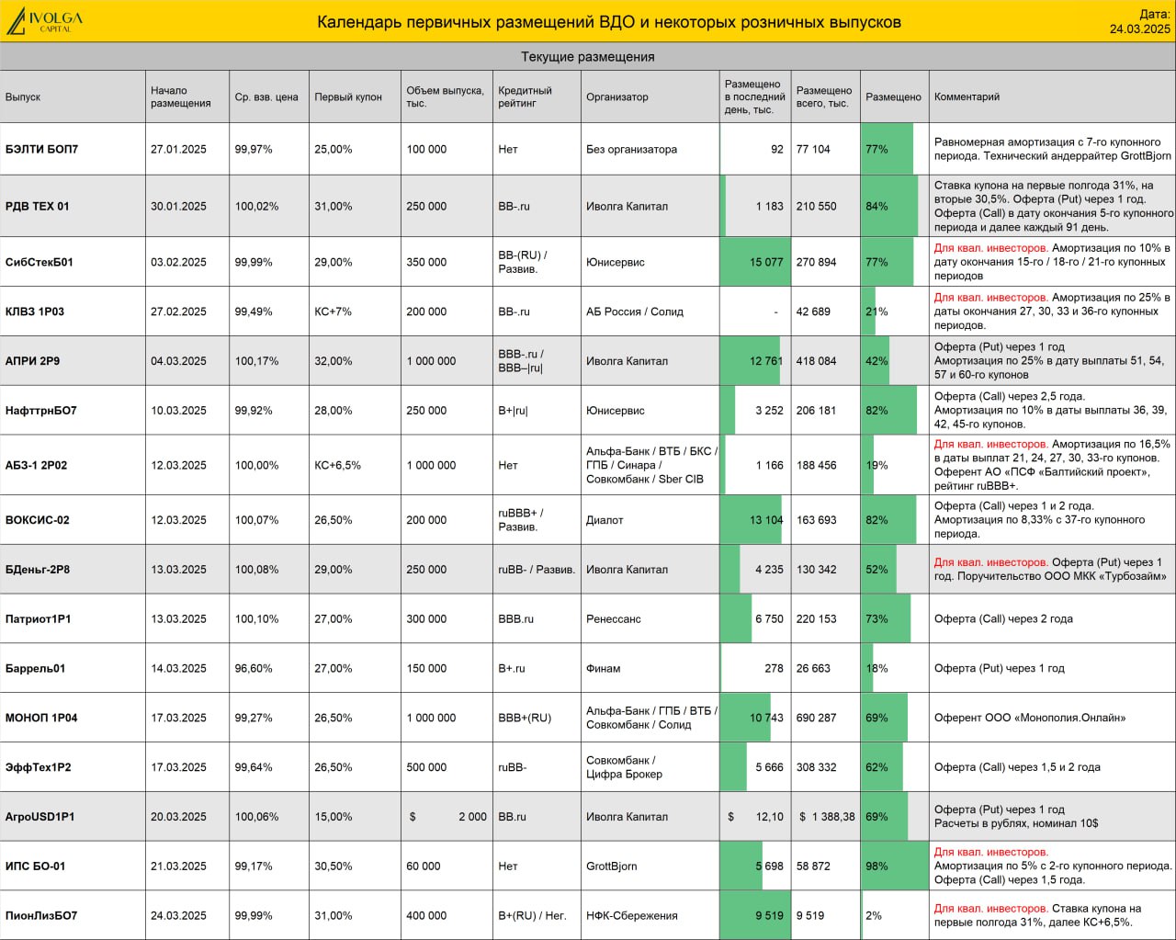Click the comment 'Оферта (Call) через 2 года'
The image size is (1176, 940).
(x=1003, y=619)
